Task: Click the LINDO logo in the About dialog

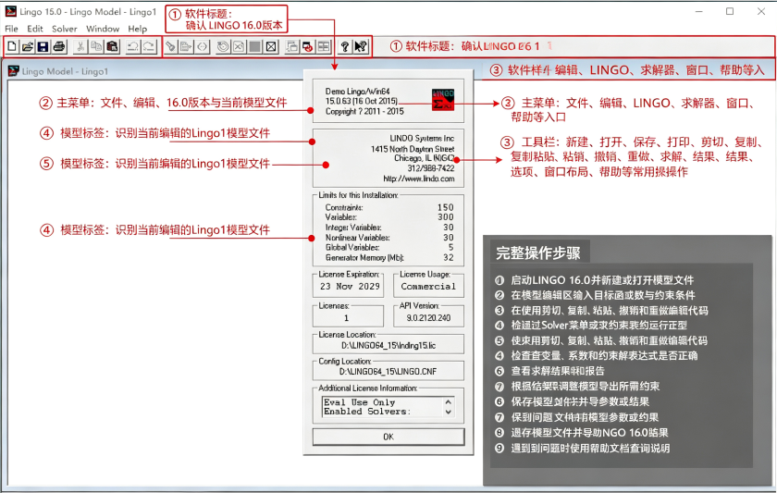Action: click(442, 100)
